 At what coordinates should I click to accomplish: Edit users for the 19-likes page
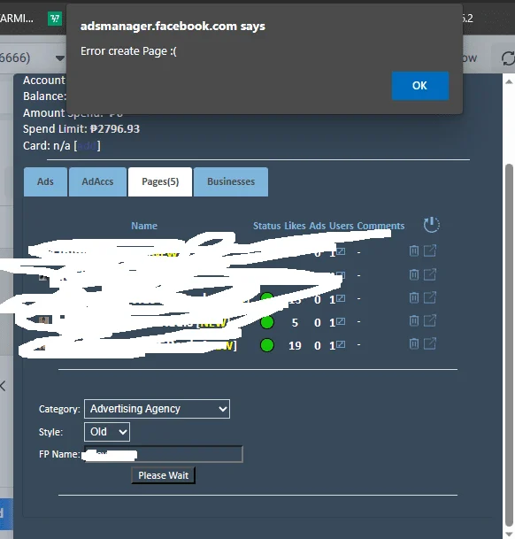click(x=341, y=344)
